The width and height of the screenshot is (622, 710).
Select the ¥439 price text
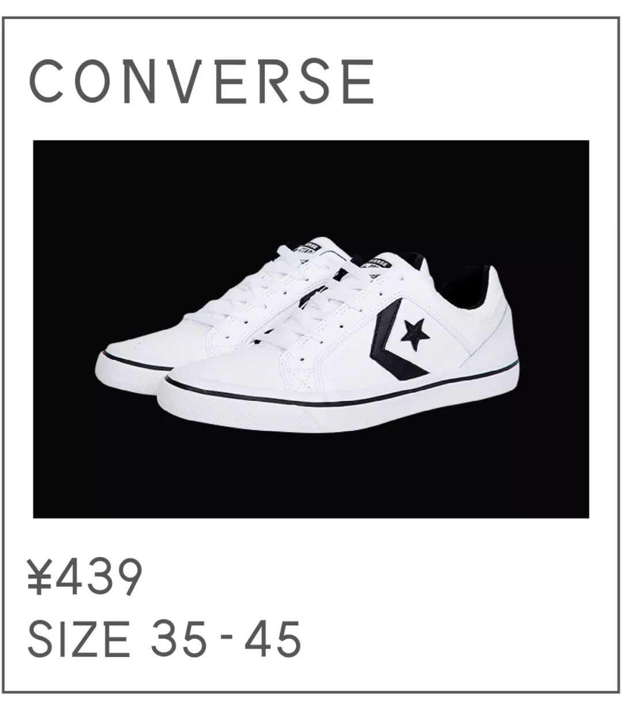[x=84, y=577]
